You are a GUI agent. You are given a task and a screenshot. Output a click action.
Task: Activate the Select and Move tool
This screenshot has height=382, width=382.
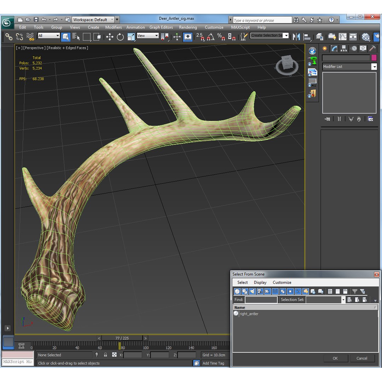pyautogui.click(x=110, y=37)
